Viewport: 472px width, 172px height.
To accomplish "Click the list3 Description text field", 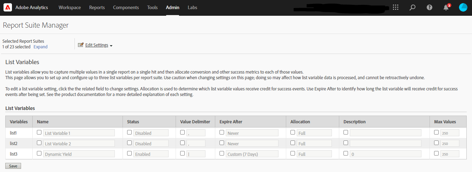I will (385, 154).
